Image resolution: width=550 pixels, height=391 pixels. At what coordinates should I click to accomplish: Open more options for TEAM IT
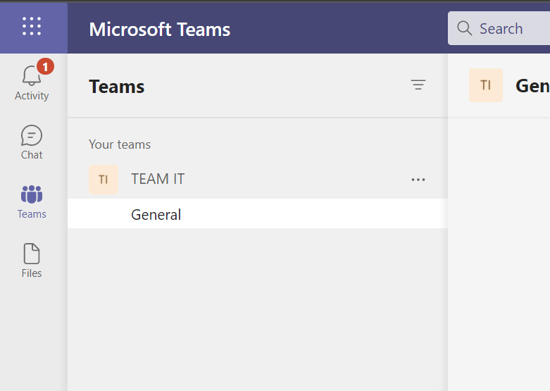418,180
